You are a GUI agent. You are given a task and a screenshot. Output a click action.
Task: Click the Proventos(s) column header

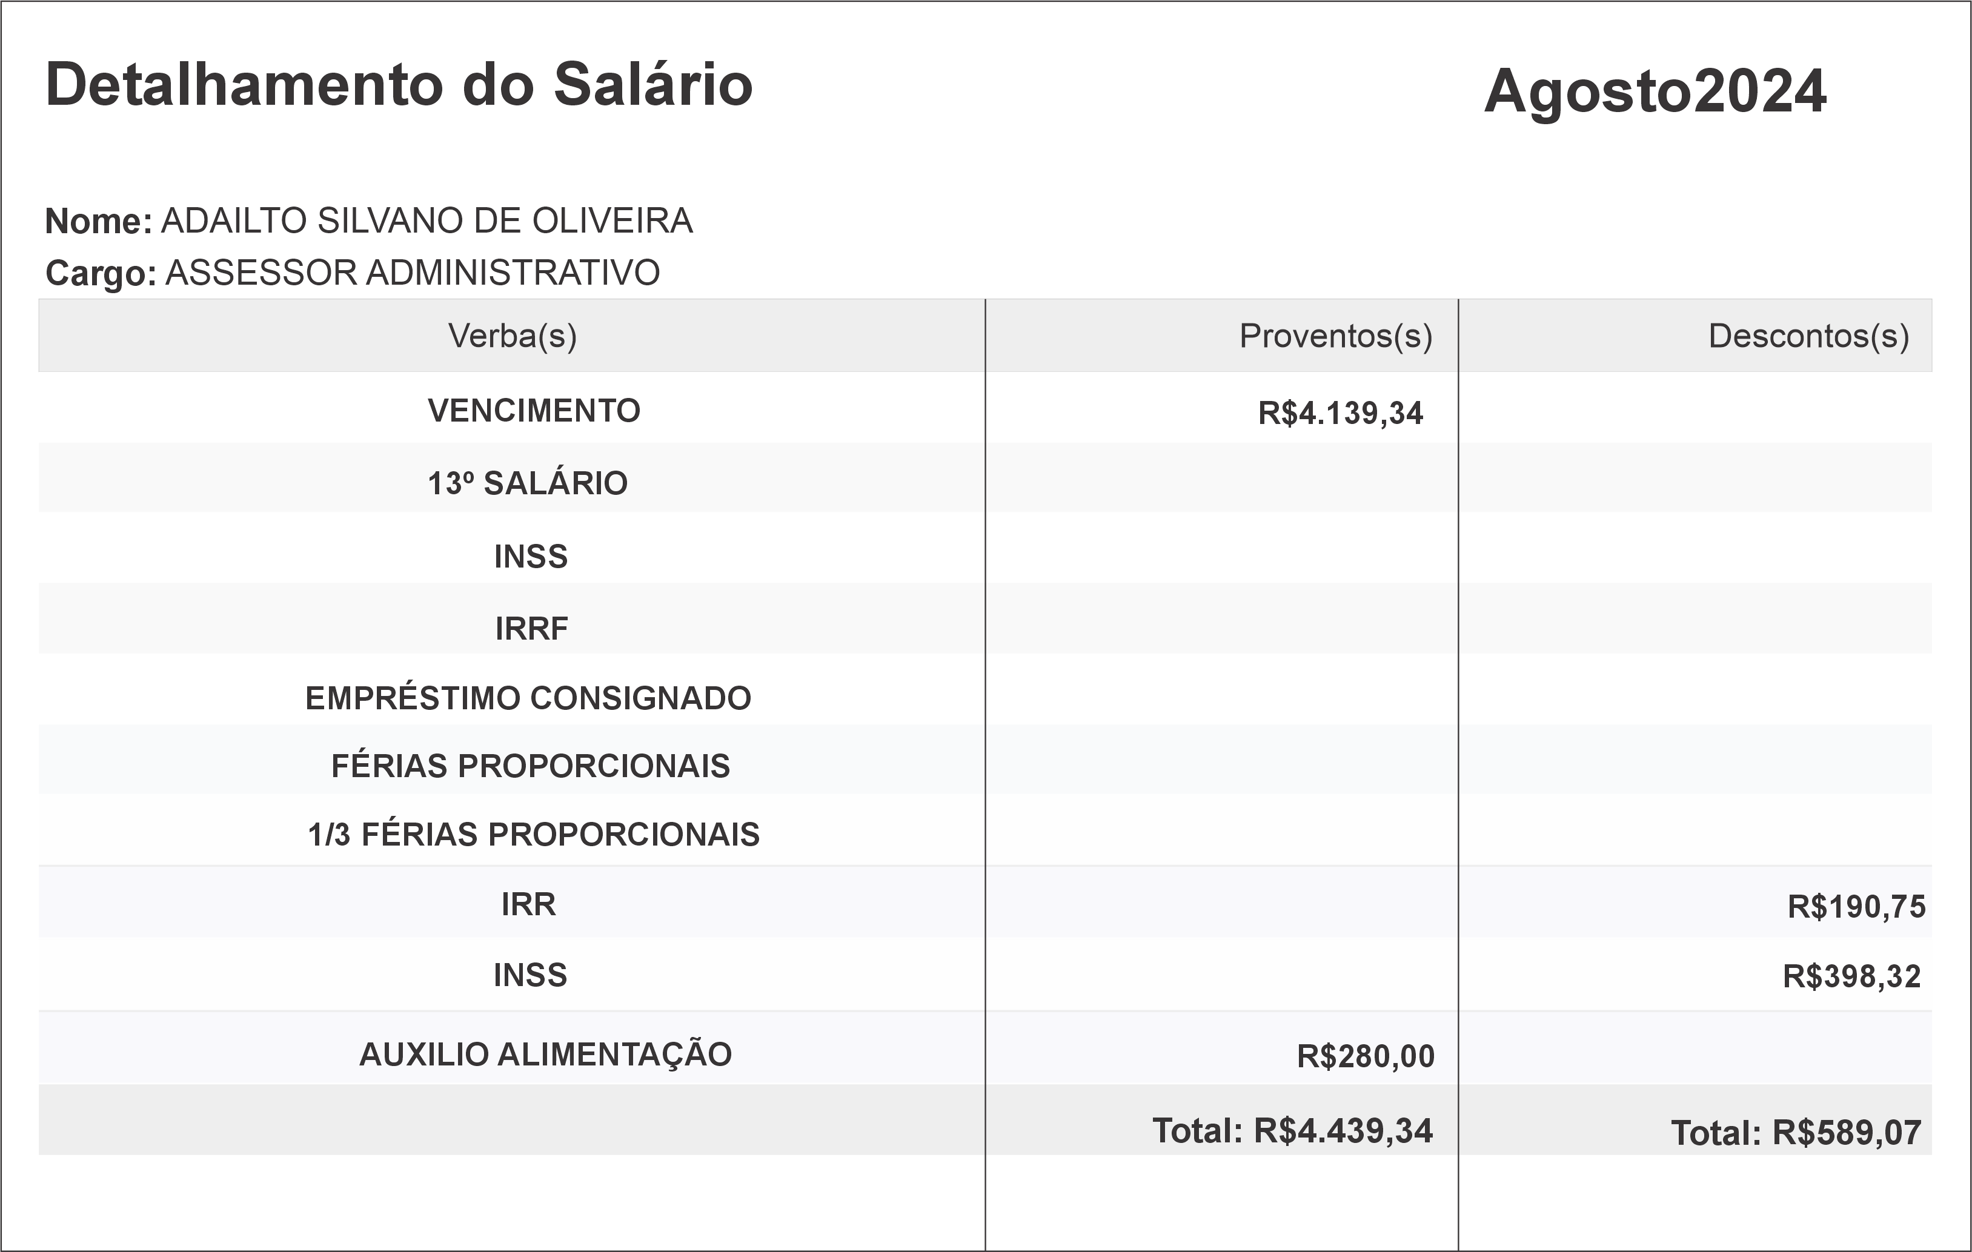point(1335,336)
